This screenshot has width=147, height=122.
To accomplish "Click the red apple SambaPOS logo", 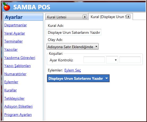I will click(x=6, y=7).
